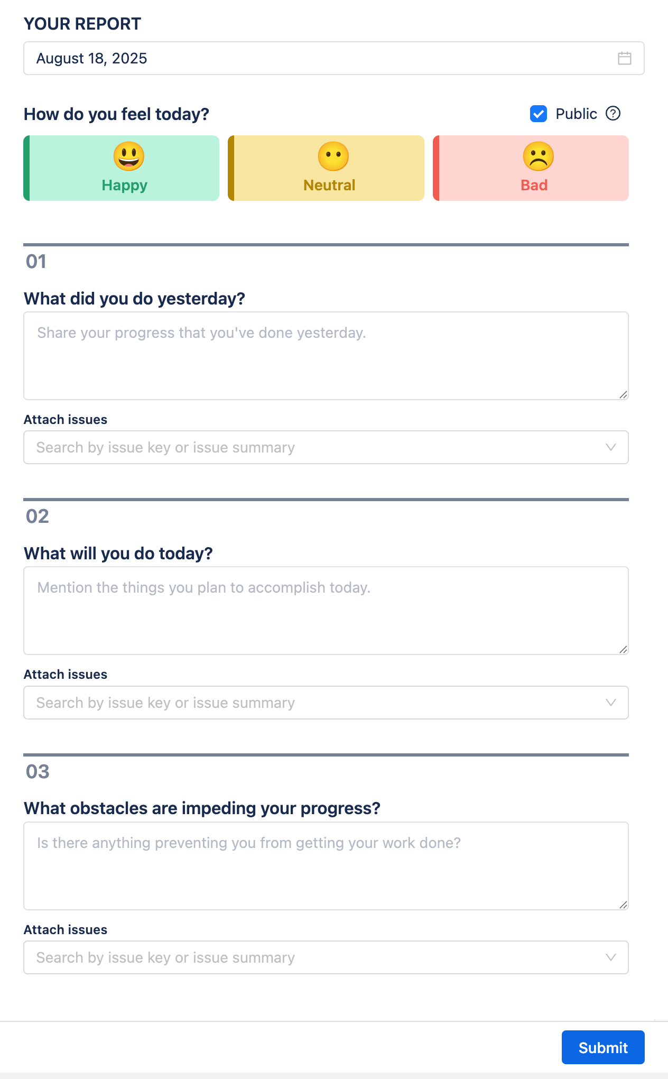Screen dimensions: 668x1079
Task: Submit the daily report
Action: point(602,1047)
